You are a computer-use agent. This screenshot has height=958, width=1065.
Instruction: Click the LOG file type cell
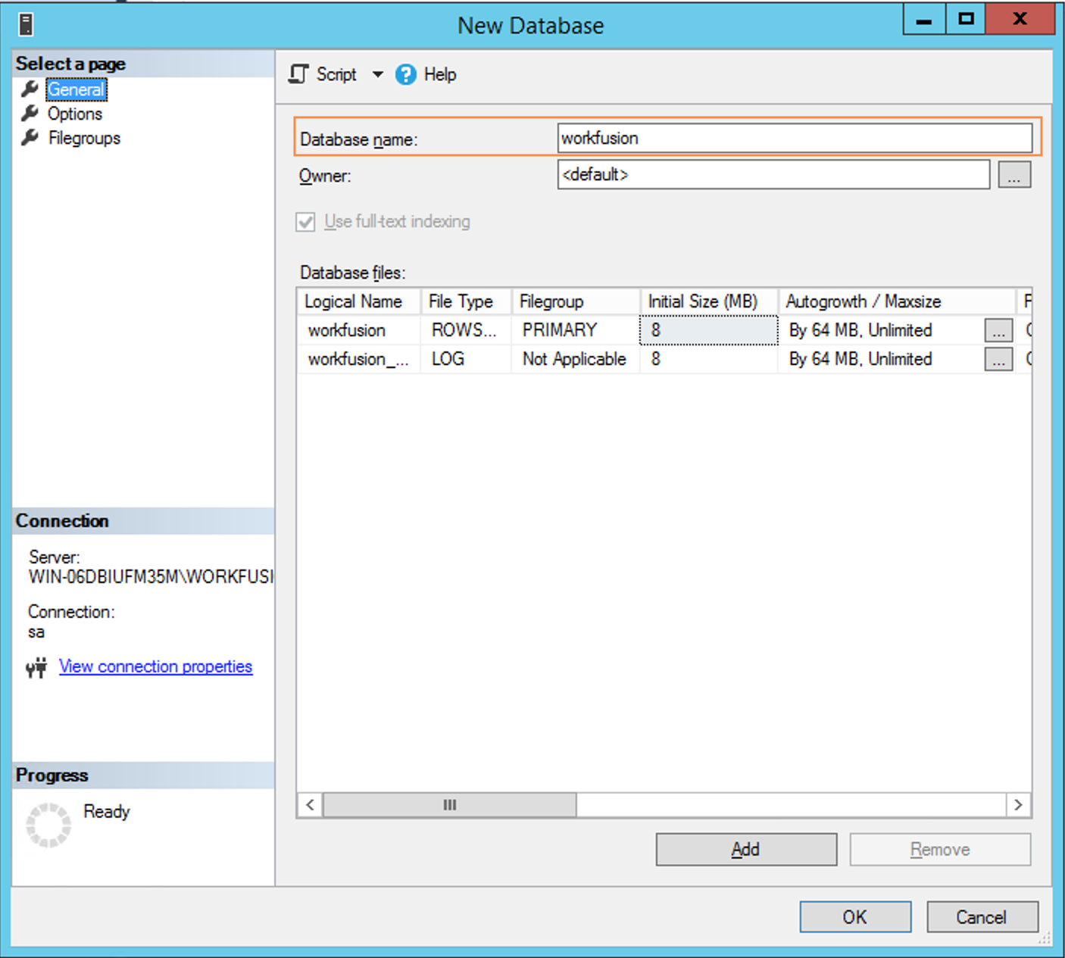pos(466,359)
